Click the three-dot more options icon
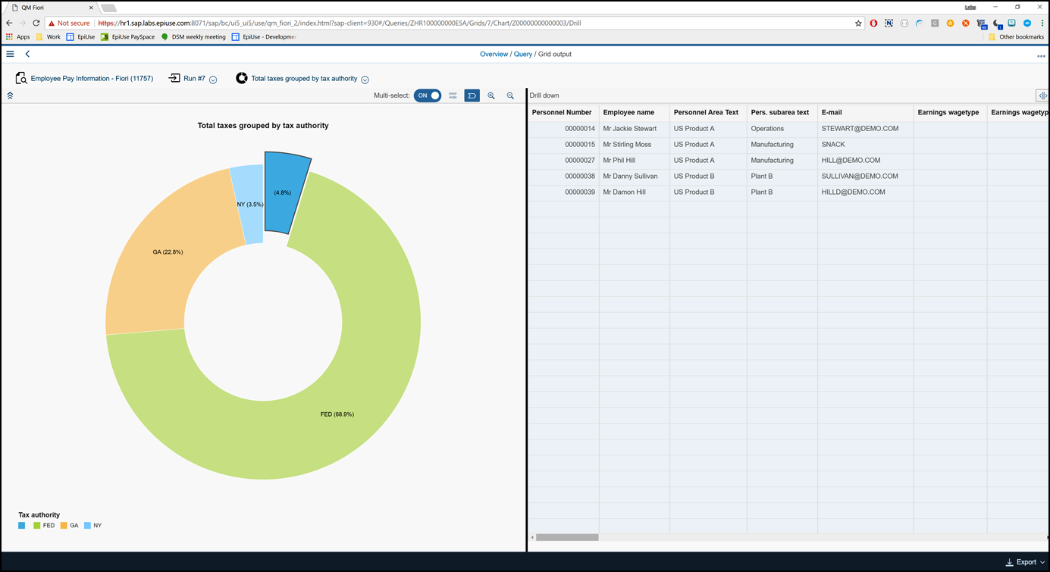 tap(1041, 55)
